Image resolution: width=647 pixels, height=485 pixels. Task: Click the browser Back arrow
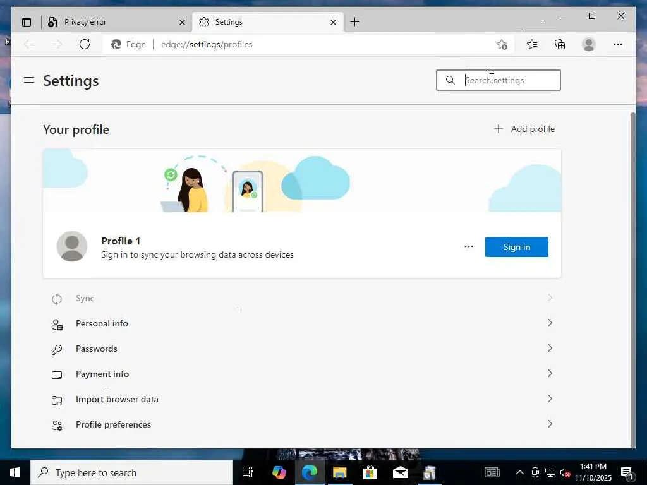click(x=29, y=45)
